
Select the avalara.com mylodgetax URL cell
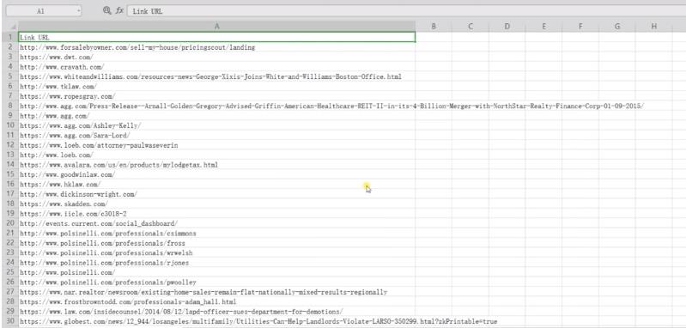tap(216, 165)
